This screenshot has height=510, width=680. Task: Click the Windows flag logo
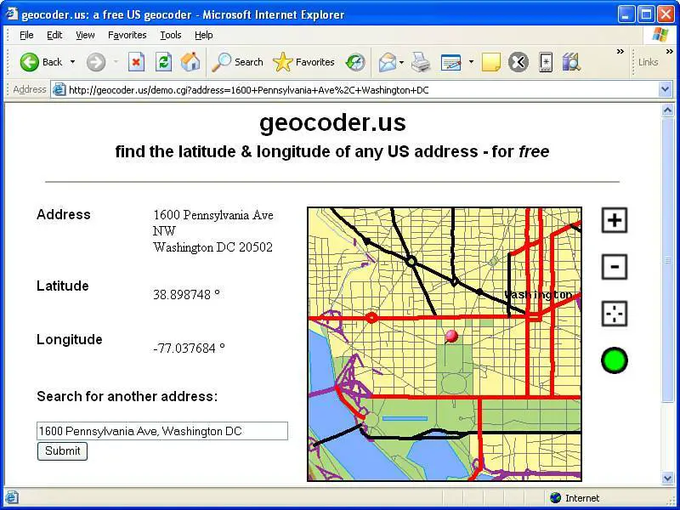point(660,35)
